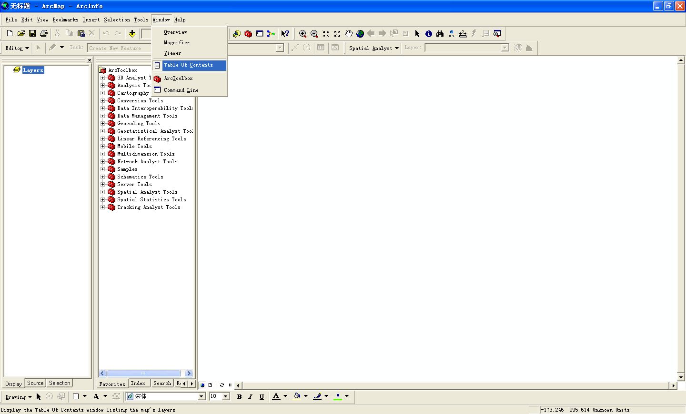Click the Fixed Zoom Out icon
The height and width of the screenshot is (414, 686).
tap(337, 33)
